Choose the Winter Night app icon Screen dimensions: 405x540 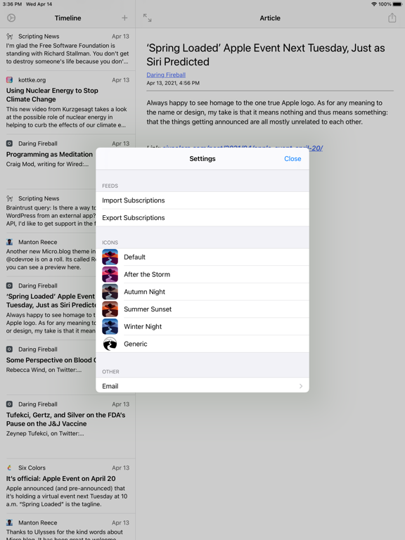[110, 326]
